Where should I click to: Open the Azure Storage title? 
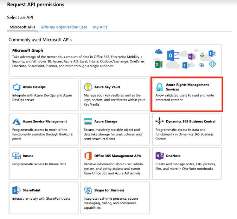point(106,121)
